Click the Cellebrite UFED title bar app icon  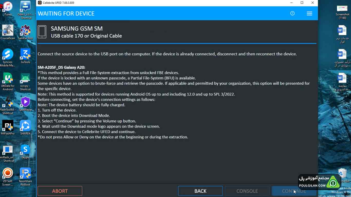point(40,3)
